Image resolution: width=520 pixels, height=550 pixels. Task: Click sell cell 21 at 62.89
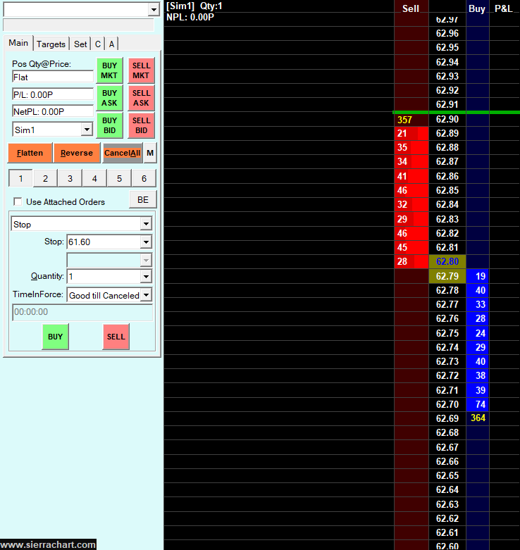tap(411, 134)
